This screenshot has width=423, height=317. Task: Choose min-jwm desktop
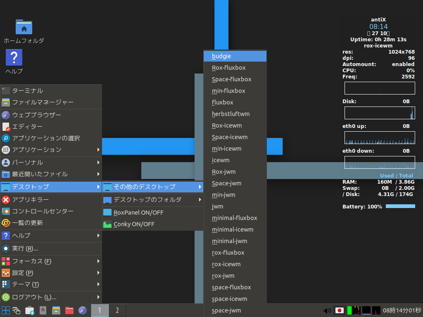pyautogui.click(x=235, y=195)
